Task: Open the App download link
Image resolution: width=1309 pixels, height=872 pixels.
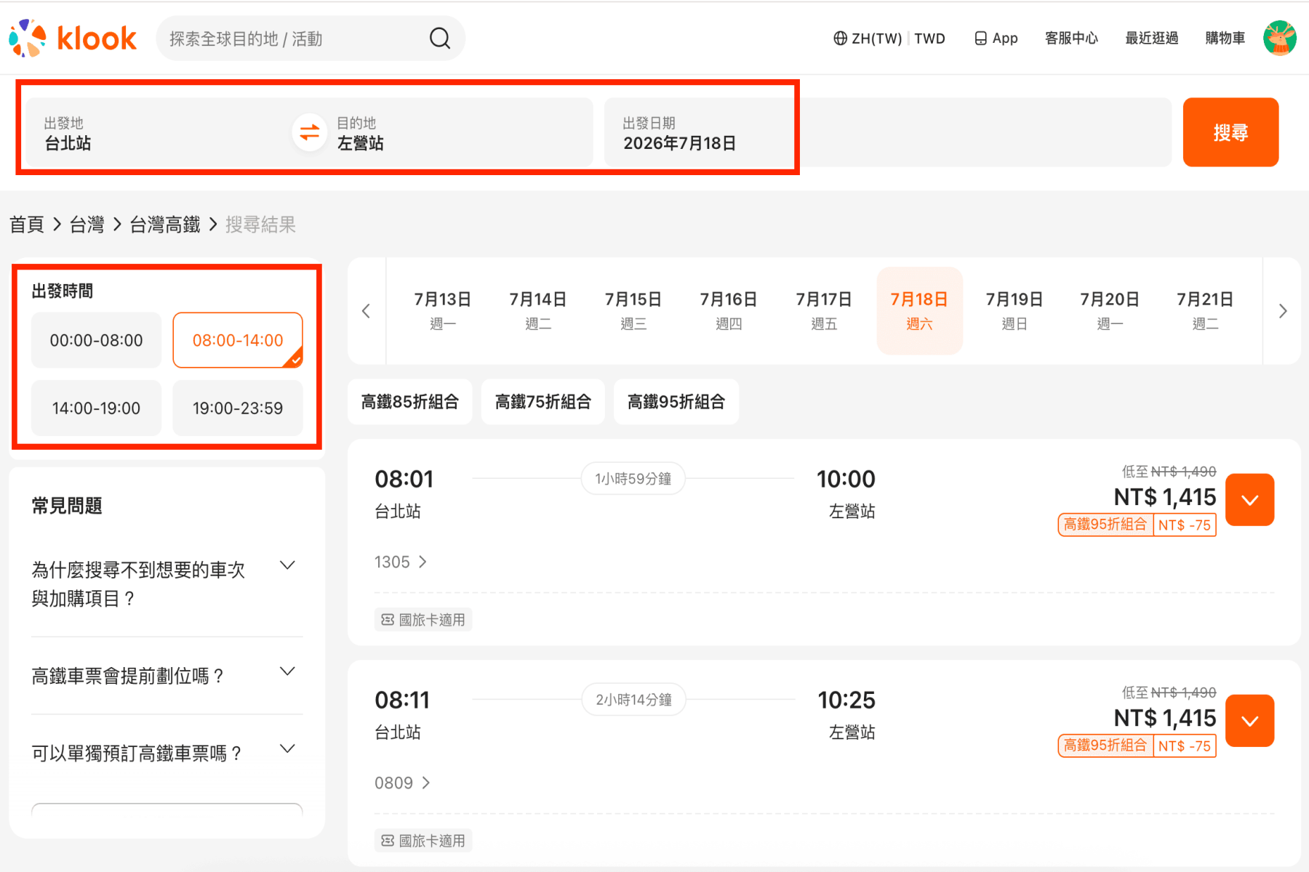Action: pyautogui.click(x=996, y=38)
